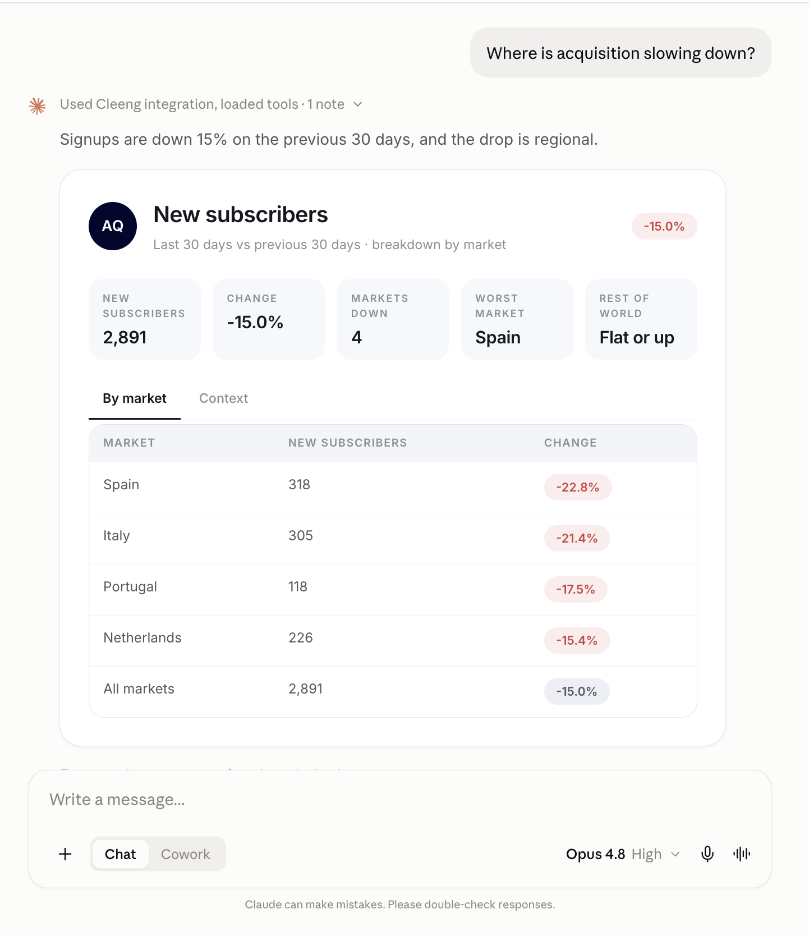Click the Claude starburst logo icon
The height and width of the screenshot is (937, 809).
point(38,105)
